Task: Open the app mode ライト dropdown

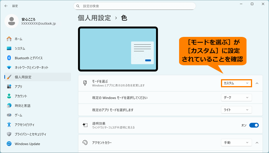Action: pyautogui.click(x=236, y=110)
